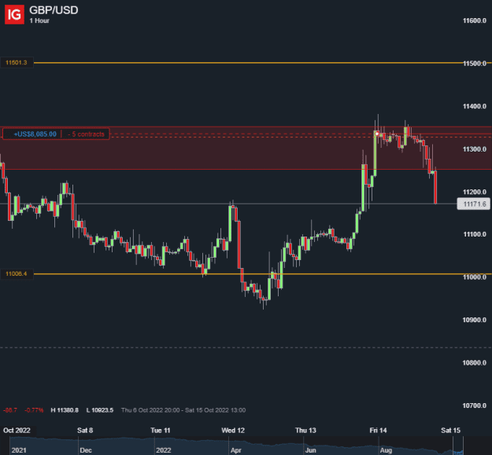Click the 2021 label in navigator strip
Viewport: 492px width, 455px height.
pyautogui.click(x=19, y=450)
